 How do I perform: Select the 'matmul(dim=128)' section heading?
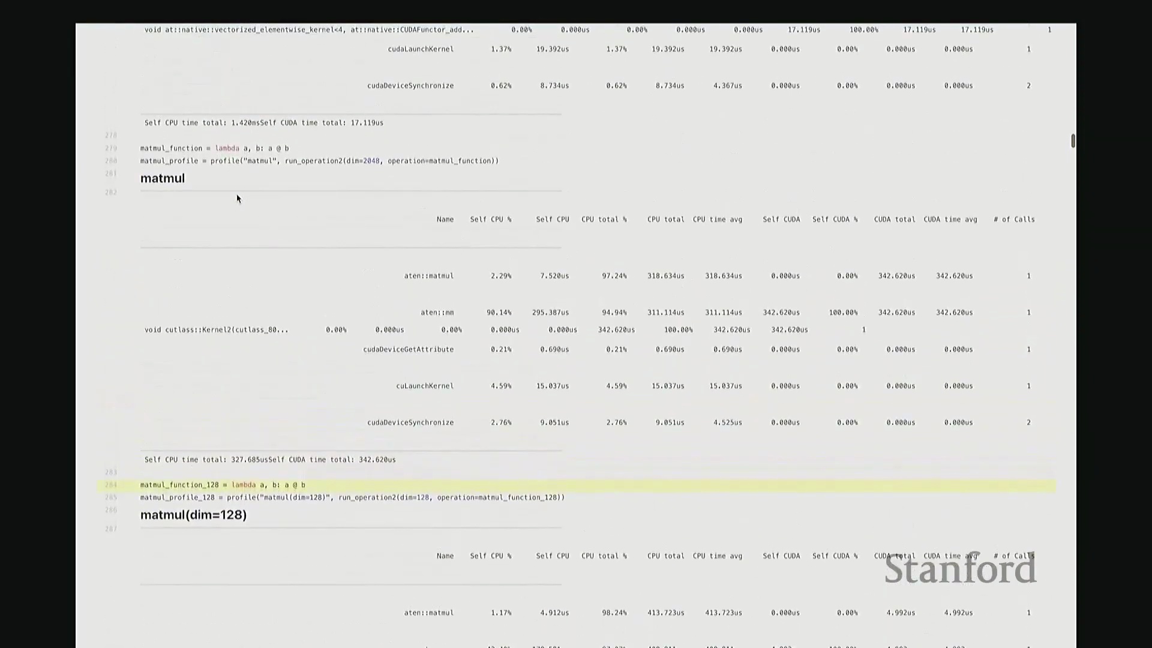(193, 515)
